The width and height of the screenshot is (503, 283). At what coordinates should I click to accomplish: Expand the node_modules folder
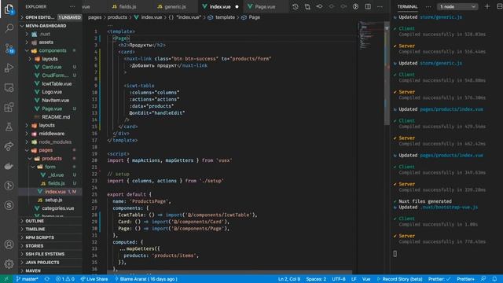coord(55,141)
